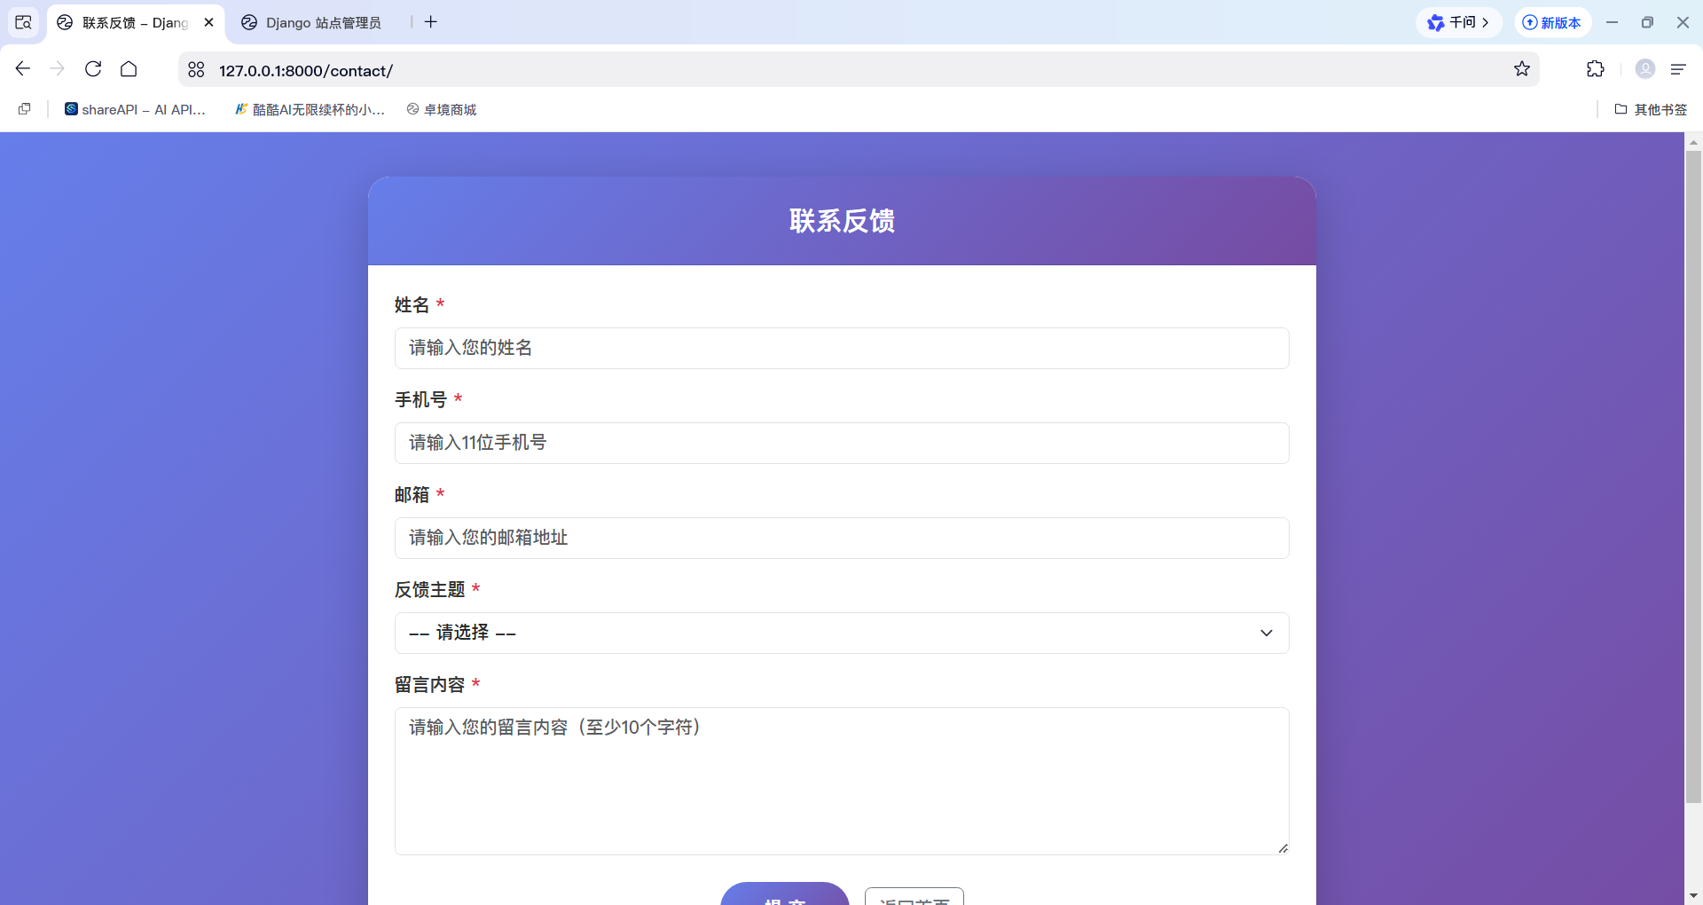Click the browser back arrow

(23, 69)
